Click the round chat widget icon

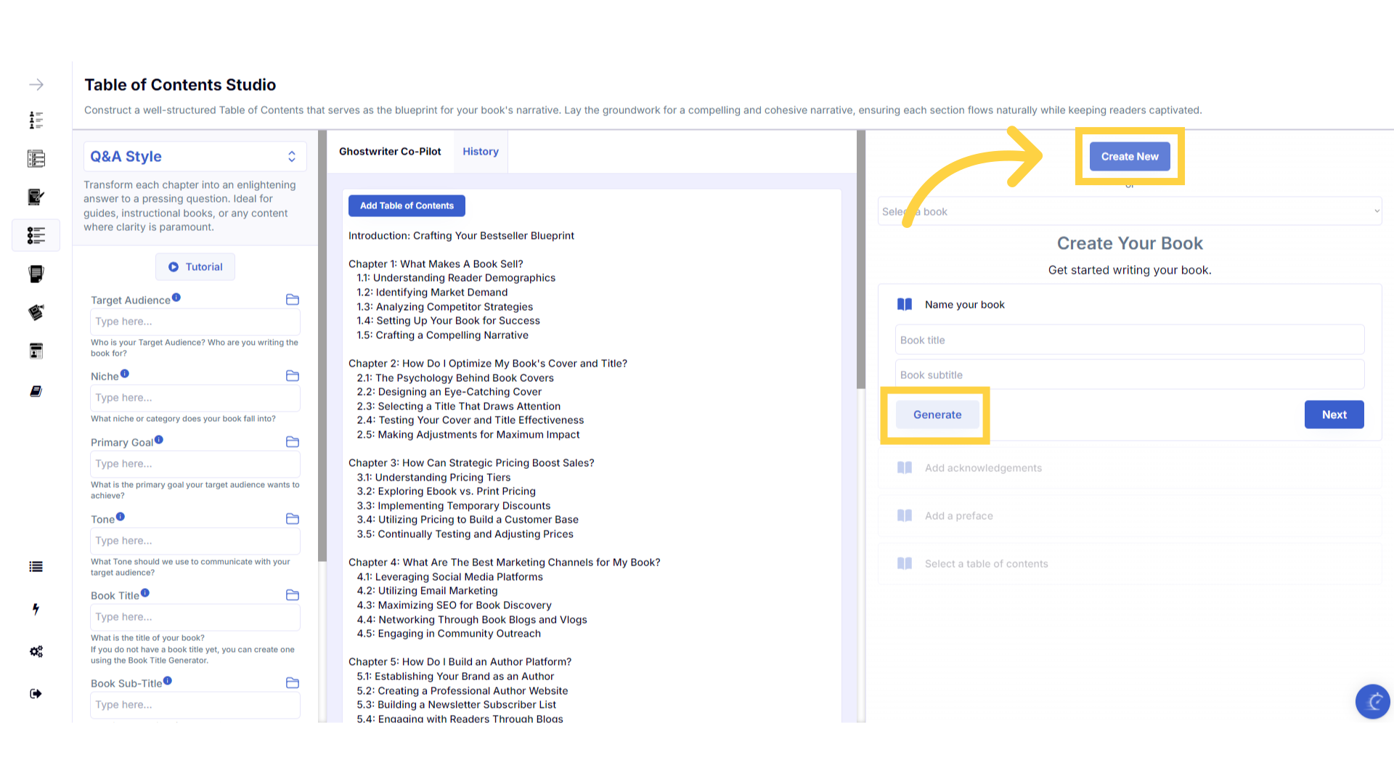point(1372,701)
